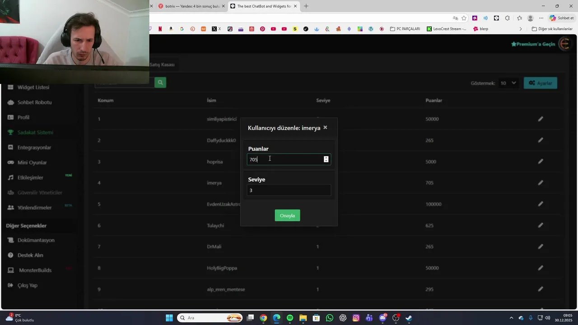Open the Diğer sık kullanılanlar bookmarks folder
Image resolution: width=578 pixels, height=325 pixels.
552,29
